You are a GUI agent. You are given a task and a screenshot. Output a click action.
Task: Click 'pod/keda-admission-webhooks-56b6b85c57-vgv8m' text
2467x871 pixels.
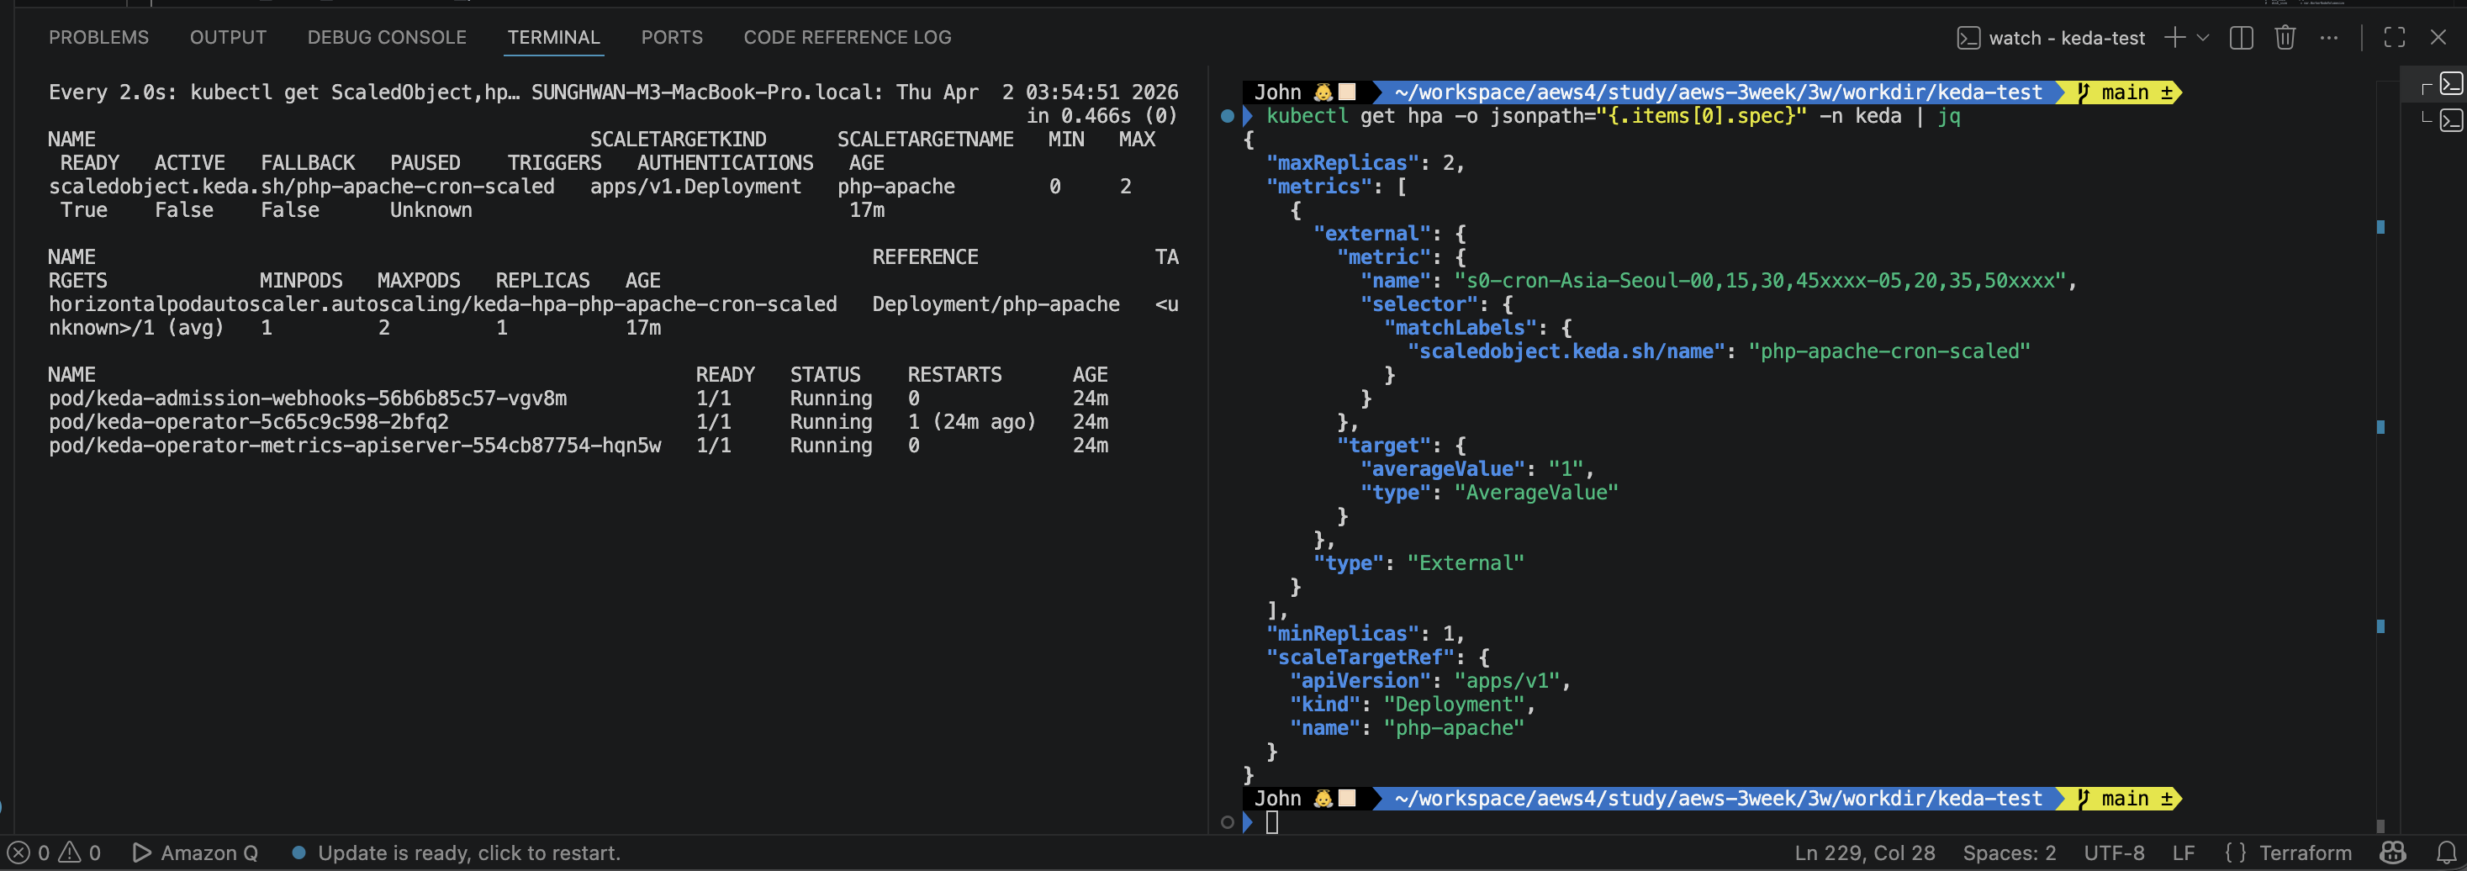pyautogui.click(x=308, y=399)
